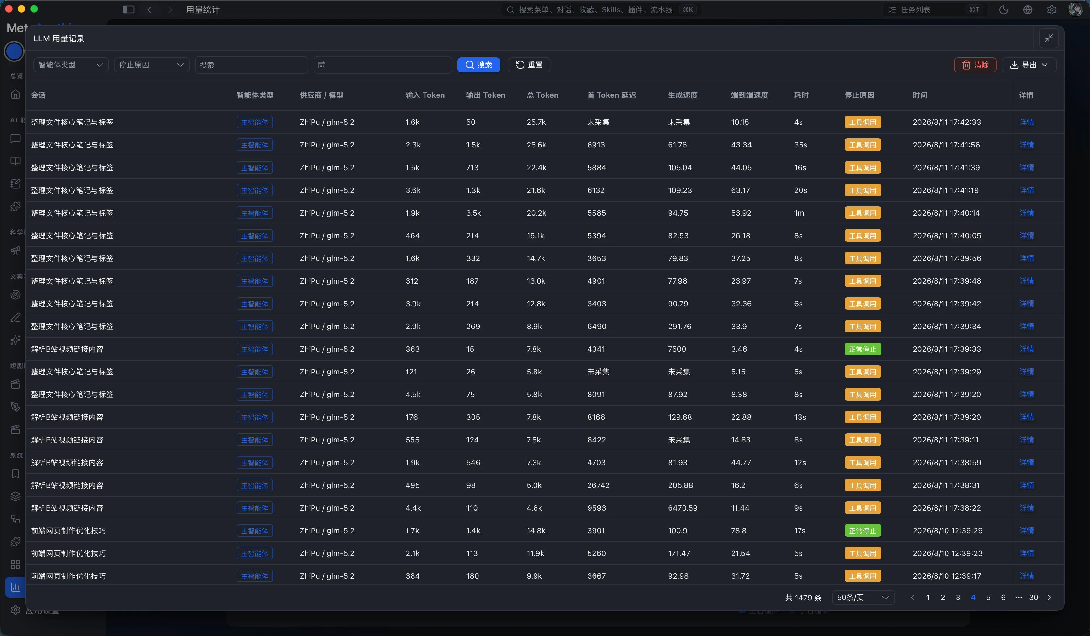The image size is (1090, 636).
Task: Collapse the LLM usage dialog via shrink icon
Action: [1048, 38]
